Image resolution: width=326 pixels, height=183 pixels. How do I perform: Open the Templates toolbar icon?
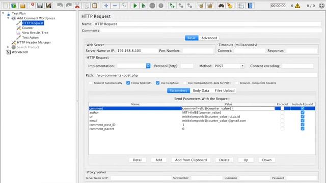click(14, 6)
